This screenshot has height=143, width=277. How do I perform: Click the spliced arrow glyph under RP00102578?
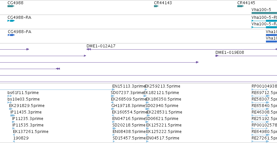260,128
